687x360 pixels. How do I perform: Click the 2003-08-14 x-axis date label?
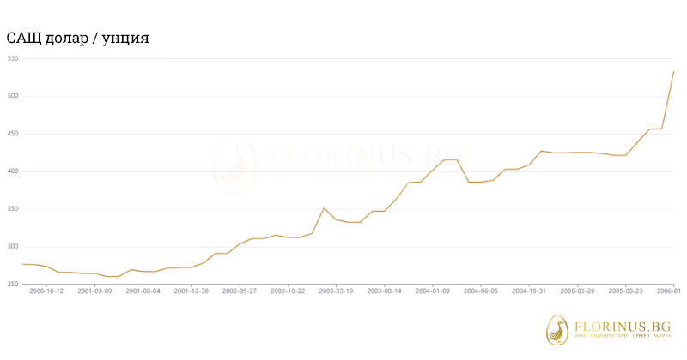click(x=385, y=291)
